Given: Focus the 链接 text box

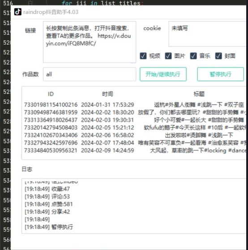Looking at the screenshot, I should [90, 42].
